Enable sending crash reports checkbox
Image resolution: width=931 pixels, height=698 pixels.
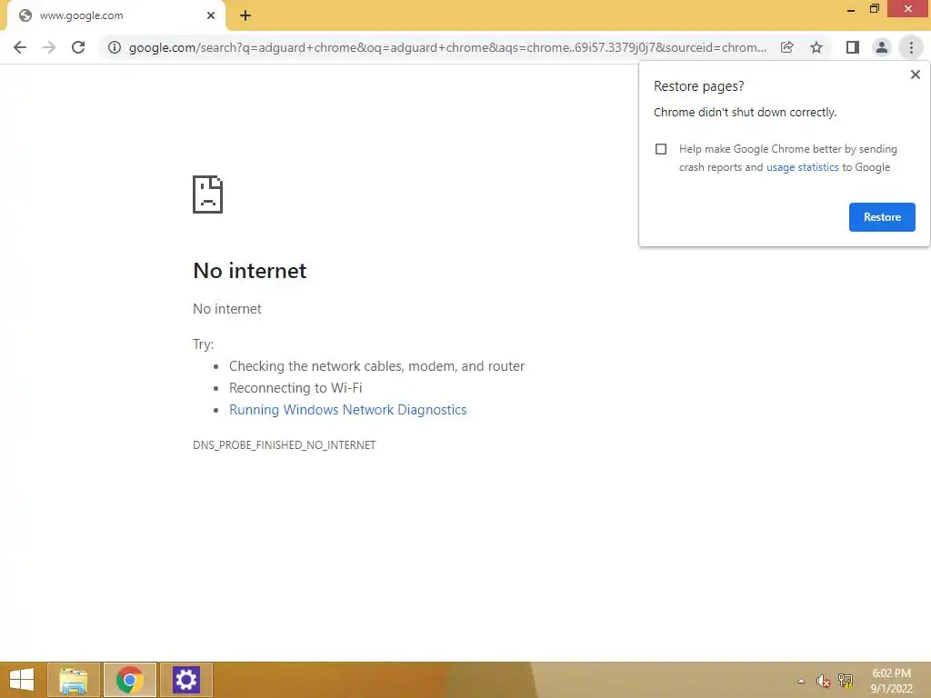661,149
